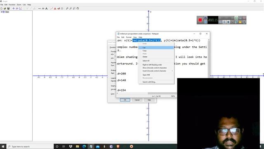Viewport: 264px width, 149px height.
Task: Click Cancel button in Insert function dialog
Action: [137, 100]
